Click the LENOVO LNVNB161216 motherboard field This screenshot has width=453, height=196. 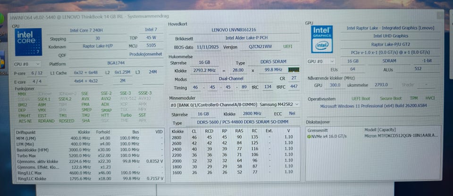pos(234,30)
